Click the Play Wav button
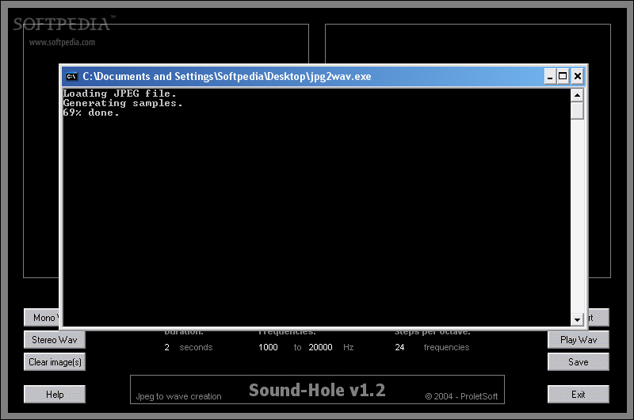This screenshot has height=420, width=634. (x=579, y=339)
